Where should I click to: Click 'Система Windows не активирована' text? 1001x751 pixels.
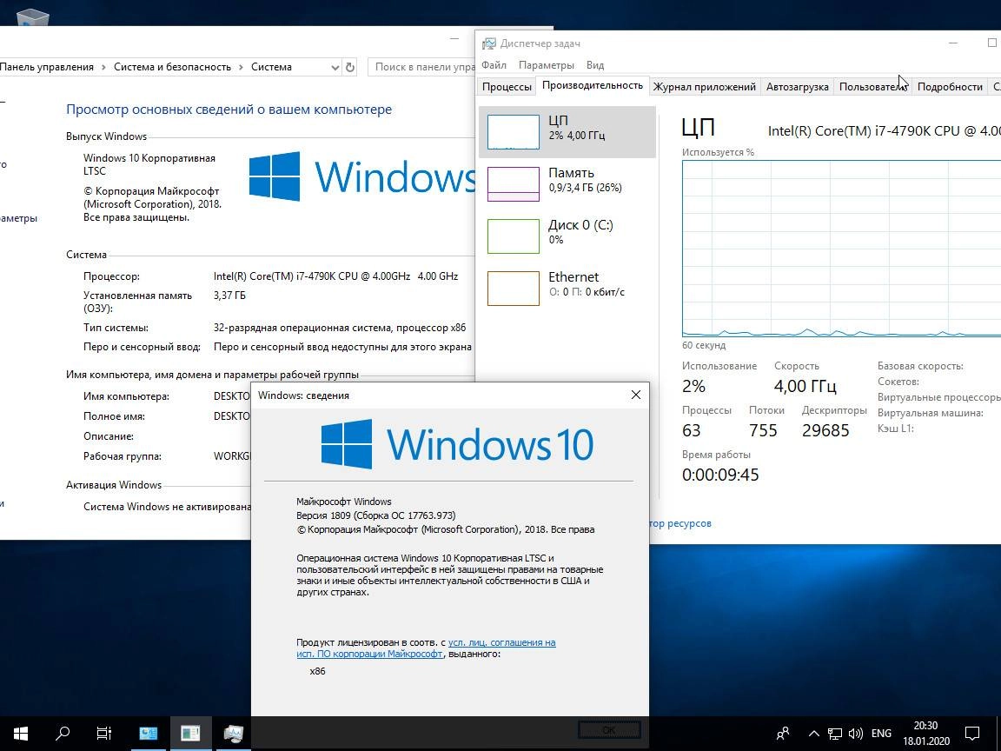(167, 507)
